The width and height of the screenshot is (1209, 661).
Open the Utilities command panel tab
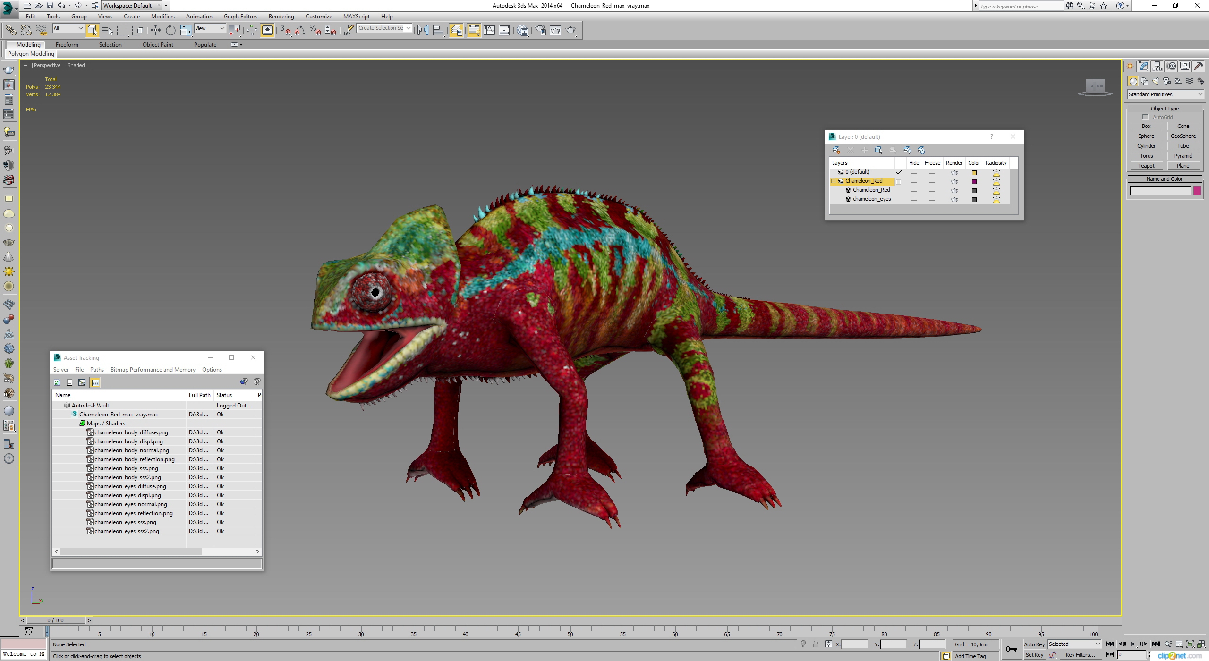[x=1199, y=67]
